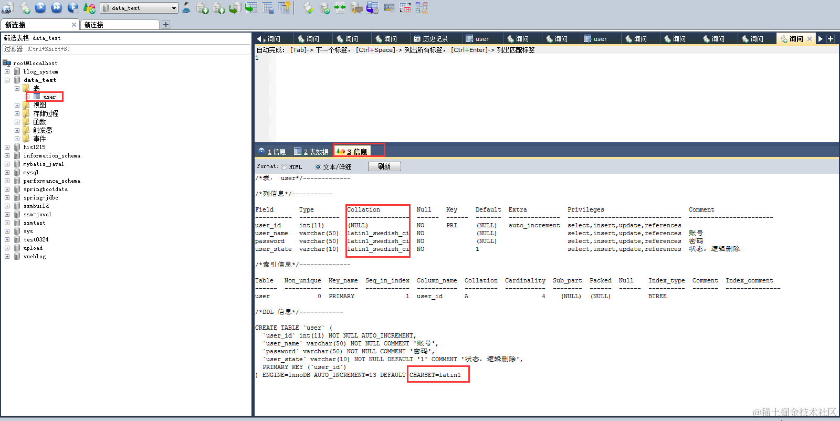This screenshot has width=840, height=421.
Task: Add a new connection tab
Action: coord(166,25)
